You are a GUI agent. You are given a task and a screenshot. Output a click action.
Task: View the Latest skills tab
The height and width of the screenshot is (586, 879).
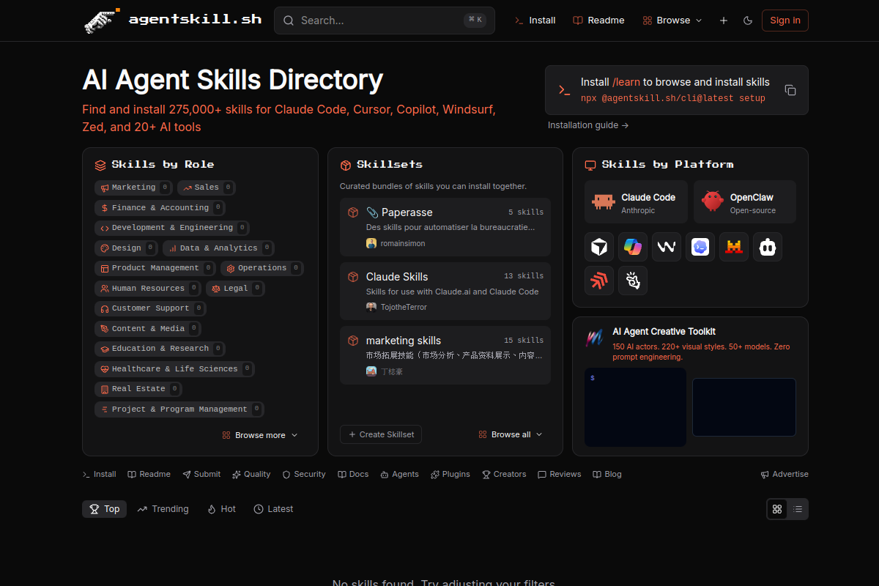pyautogui.click(x=273, y=509)
